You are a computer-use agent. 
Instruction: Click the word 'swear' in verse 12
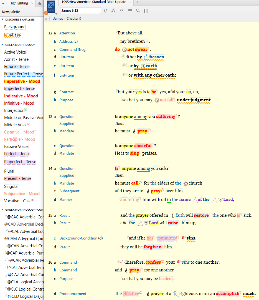(x=141, y=50)
